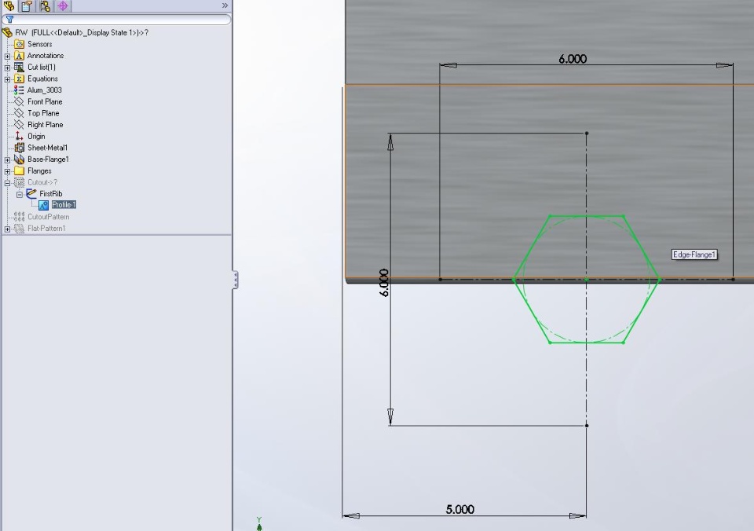Click into the feature tree filter field
The height and width of the screenshot is (531, 754).
[116, 20]
